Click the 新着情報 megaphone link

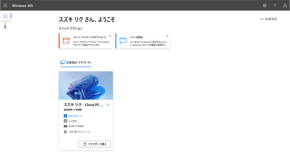(268, 19)
